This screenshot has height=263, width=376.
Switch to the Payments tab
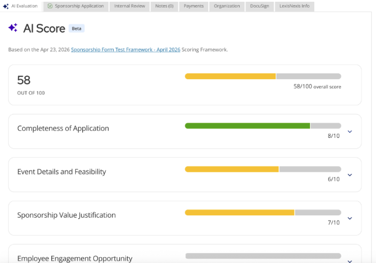[194, 6]
